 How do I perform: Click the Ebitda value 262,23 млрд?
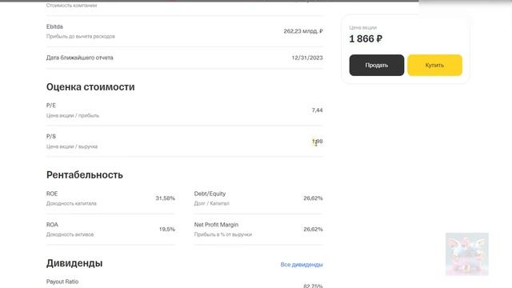(303, 31)
